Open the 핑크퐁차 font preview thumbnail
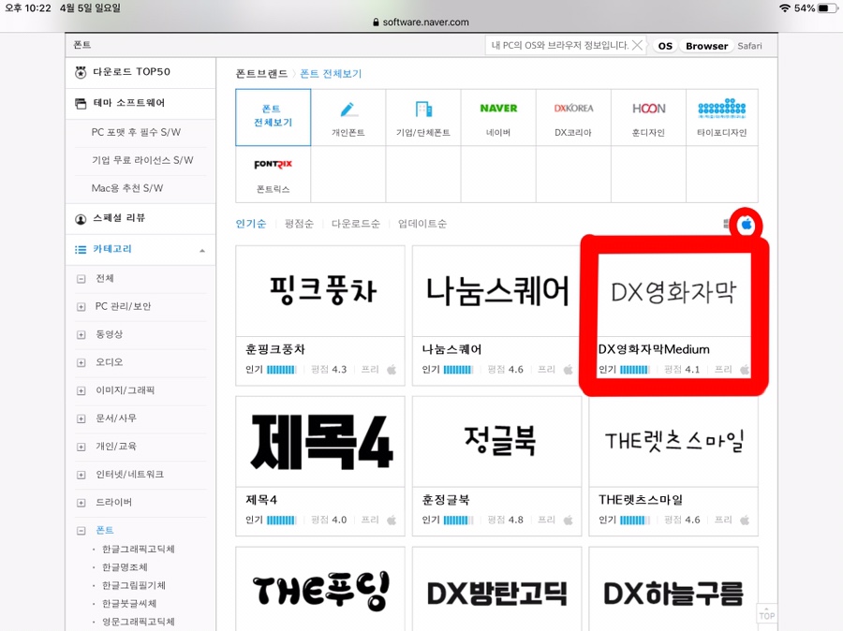The width and height of the screenshot is (843, 631). point(320,291)
